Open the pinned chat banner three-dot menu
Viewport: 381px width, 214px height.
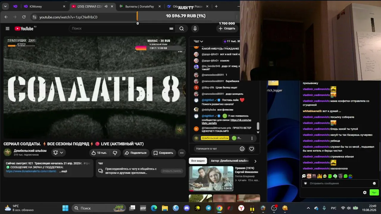click(252, 138)
